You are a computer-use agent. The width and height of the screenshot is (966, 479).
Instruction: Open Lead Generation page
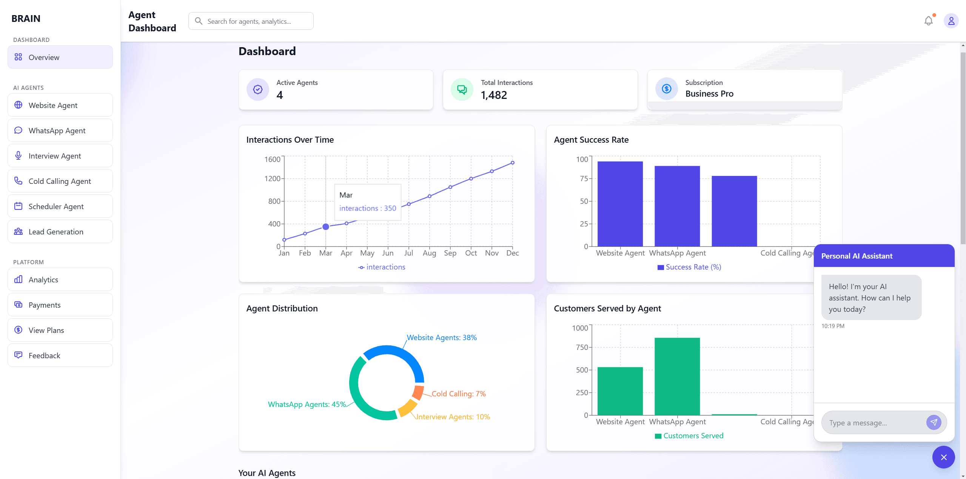(x=60, y=231)
